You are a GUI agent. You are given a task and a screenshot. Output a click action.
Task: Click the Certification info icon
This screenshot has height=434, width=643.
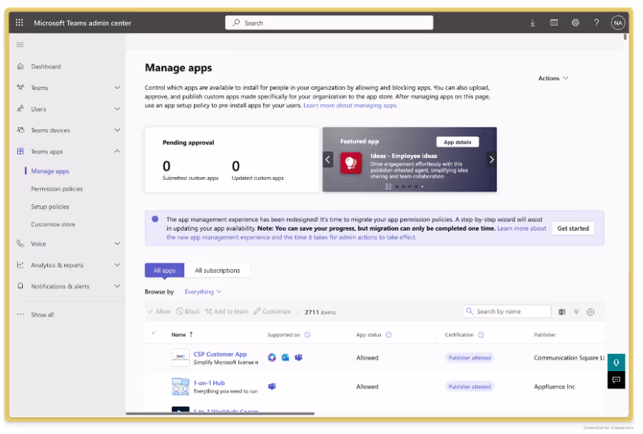click(481, 335)
